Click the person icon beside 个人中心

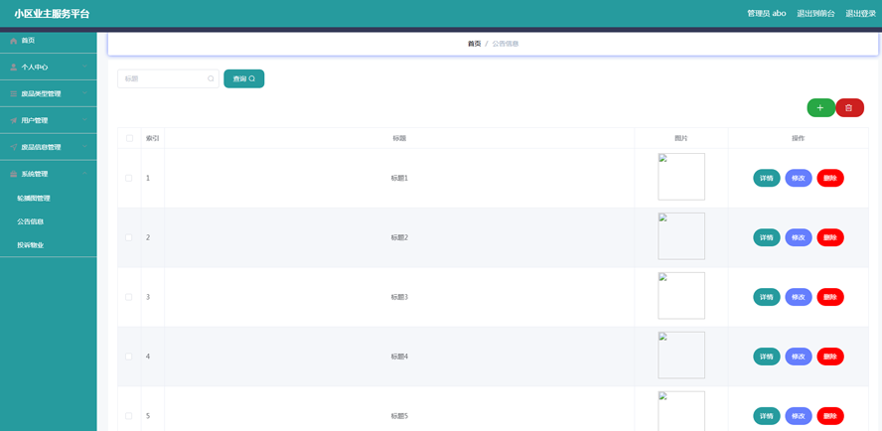pyautogui.click(x=14, y=68)
